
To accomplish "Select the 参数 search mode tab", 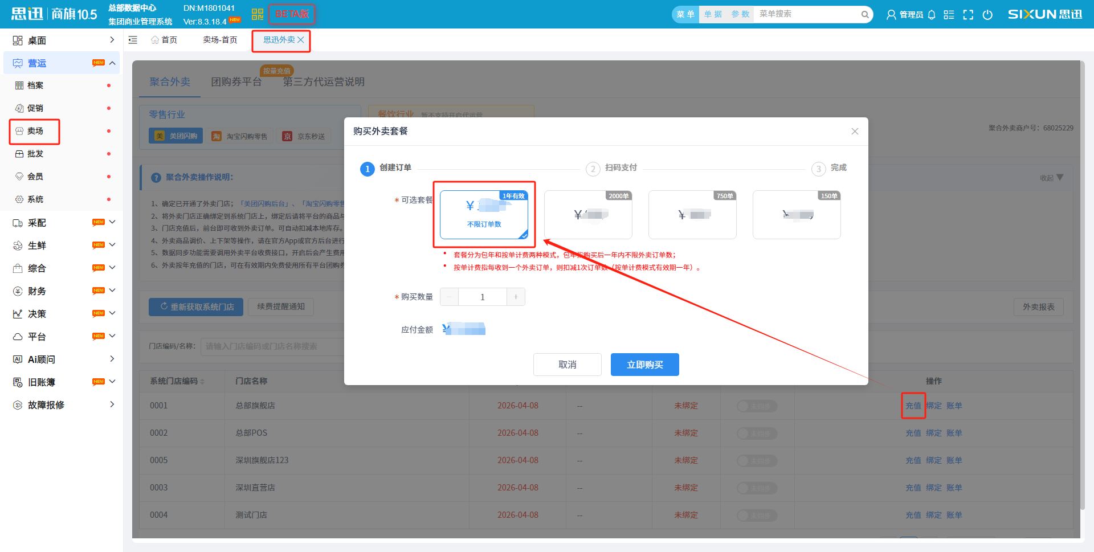I will click(x=740, y=14).
